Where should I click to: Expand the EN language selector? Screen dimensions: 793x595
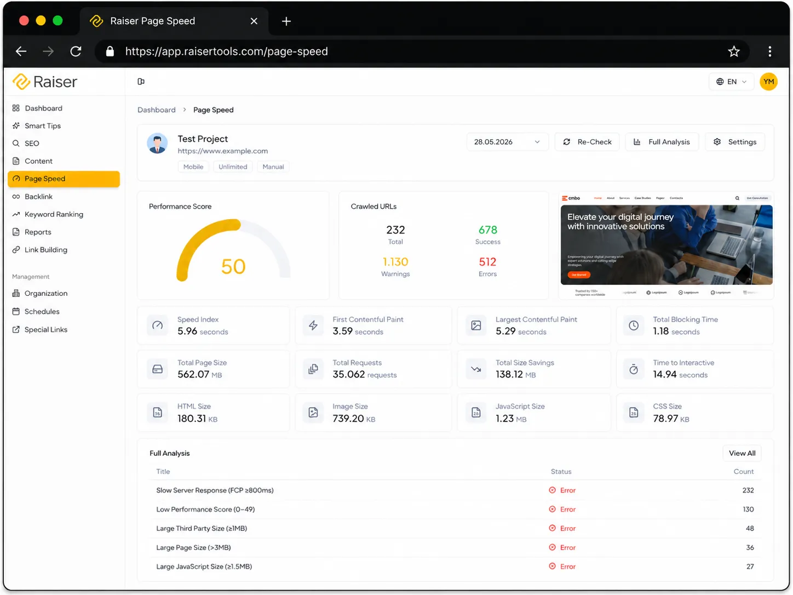click(731, 82)
